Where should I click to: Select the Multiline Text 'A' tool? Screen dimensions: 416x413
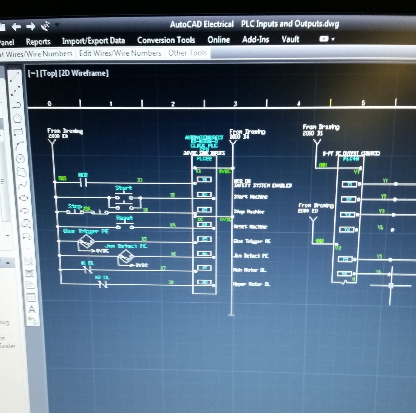pos(32,309)
